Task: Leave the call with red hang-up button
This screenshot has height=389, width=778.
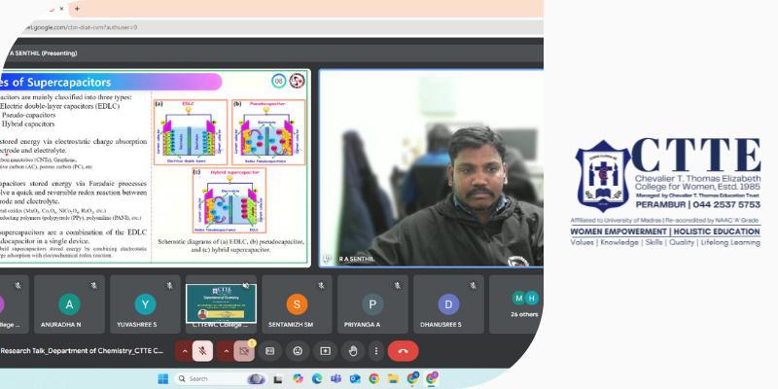Action: click(403, 351)
